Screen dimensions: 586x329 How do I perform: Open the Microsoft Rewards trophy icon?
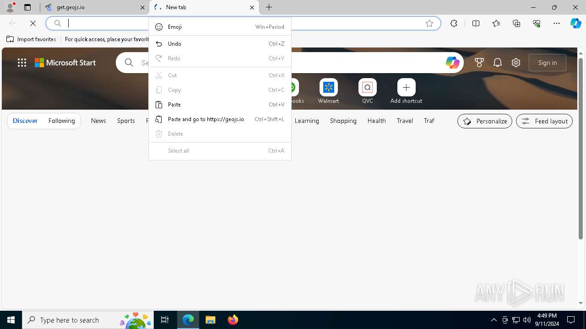pyautogui.click(x=479, y=63)
